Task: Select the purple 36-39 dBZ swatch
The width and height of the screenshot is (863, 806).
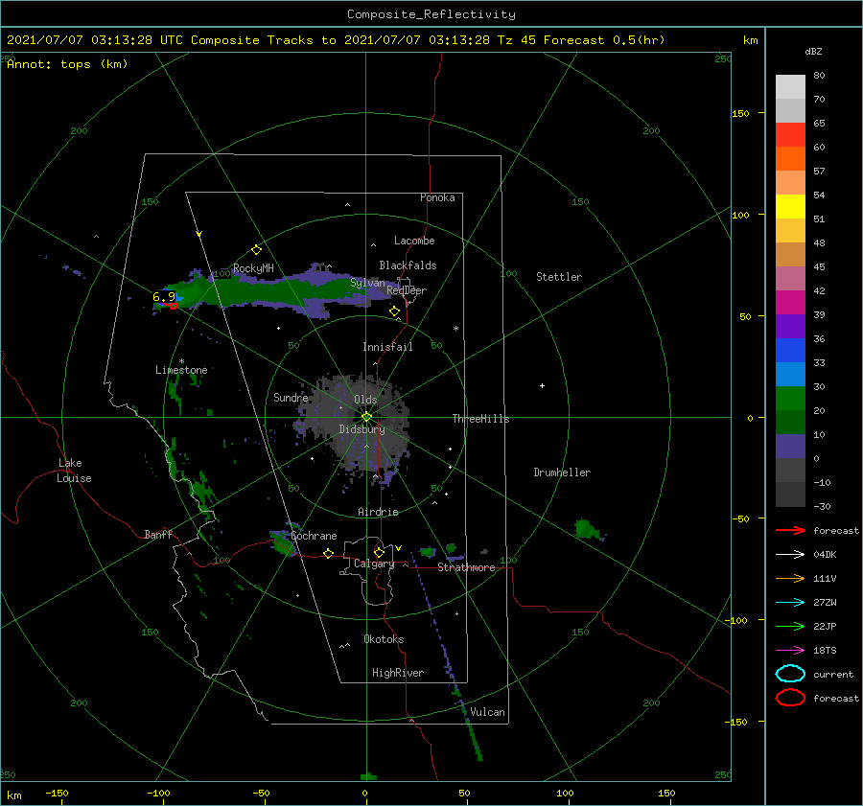Action: [790, 327]
